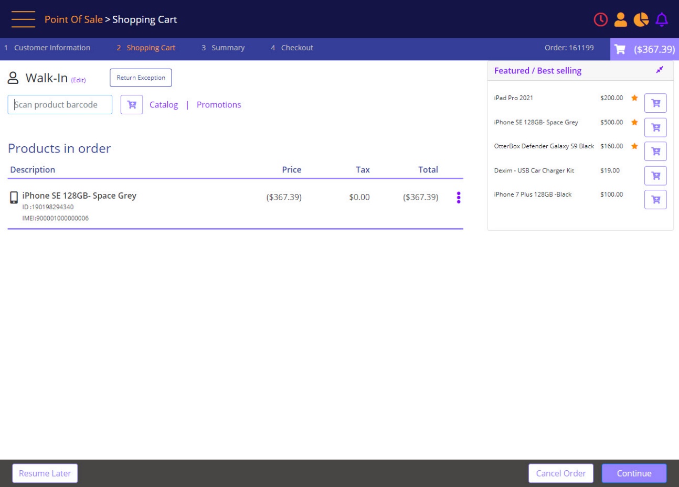
Task: Click Point Of Sale breadcrumb
Action: click(x=73, y=19)
